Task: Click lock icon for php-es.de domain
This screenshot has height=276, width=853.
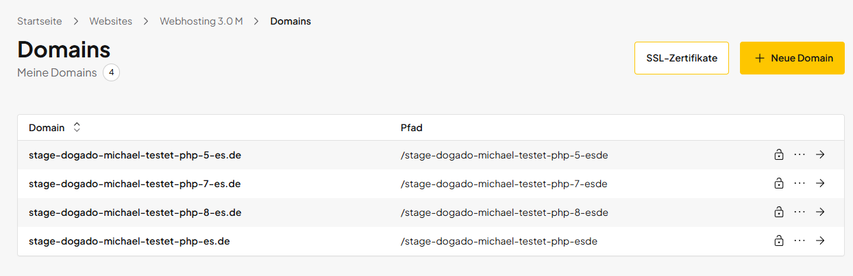Action: [778, 241]
